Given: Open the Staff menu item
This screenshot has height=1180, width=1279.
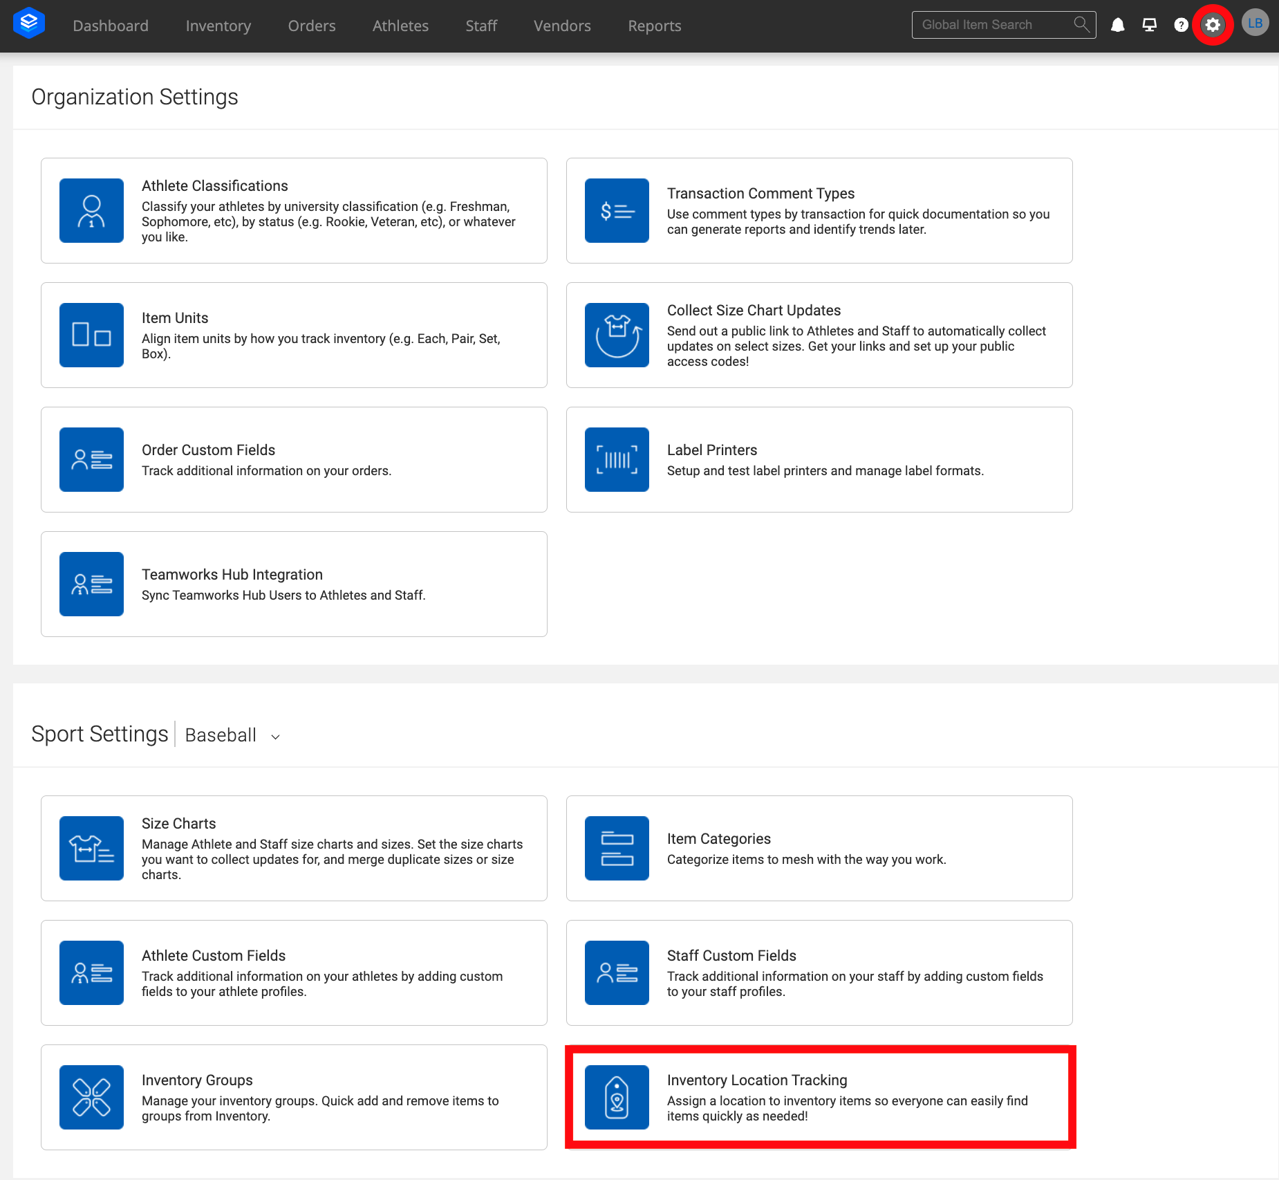Looking at the screenshot, I should pyautogui.click(x=481, y=26).
